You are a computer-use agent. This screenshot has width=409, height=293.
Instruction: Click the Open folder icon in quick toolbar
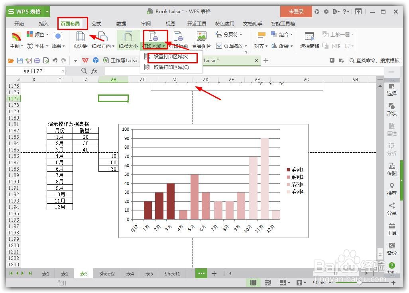pos(11,61)
